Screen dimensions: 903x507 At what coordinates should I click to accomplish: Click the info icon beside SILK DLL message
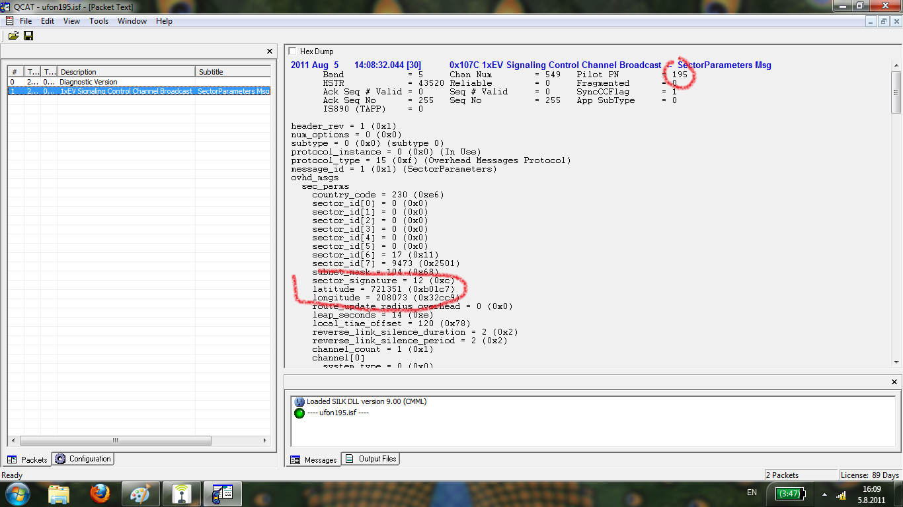[299, 402]
